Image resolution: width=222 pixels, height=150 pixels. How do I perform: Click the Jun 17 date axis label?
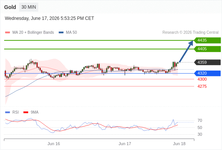[x=125, y=144]
